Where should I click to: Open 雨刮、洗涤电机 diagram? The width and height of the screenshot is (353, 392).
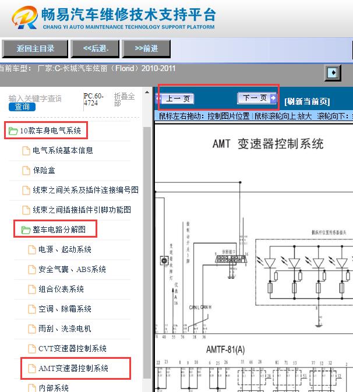[x=65, y=329]
